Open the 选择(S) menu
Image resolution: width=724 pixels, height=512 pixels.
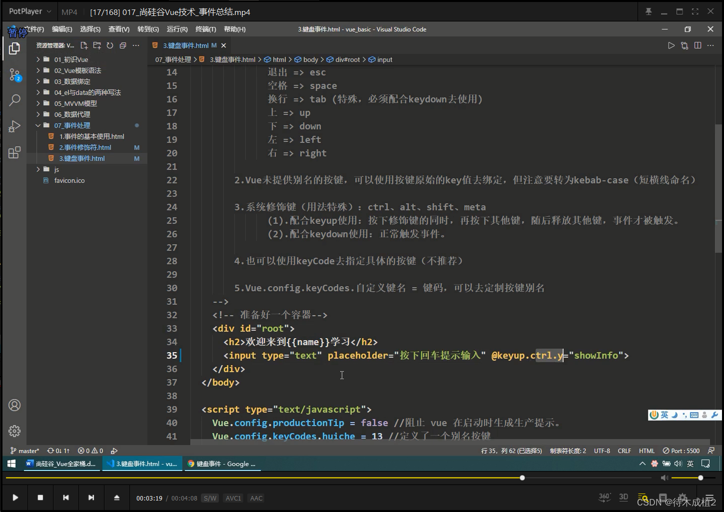[x=90, y=29]
